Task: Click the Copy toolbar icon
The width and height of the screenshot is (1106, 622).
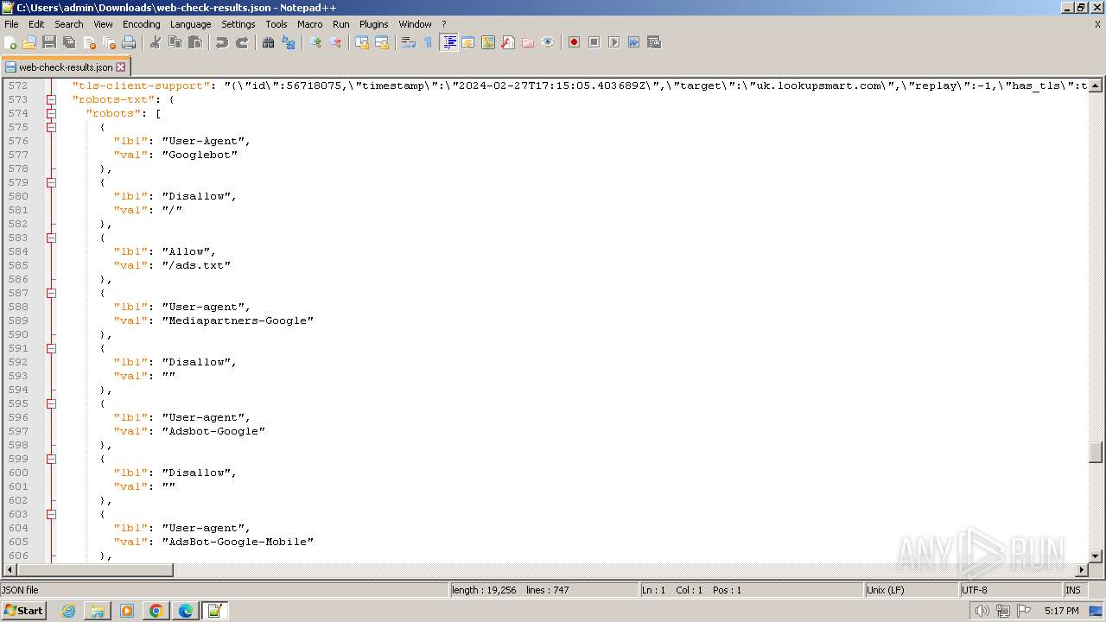Action: click(x=175, y=42)
